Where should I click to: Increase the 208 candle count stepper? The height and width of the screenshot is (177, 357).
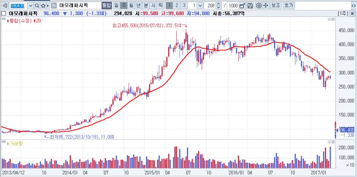coord(219,4)
